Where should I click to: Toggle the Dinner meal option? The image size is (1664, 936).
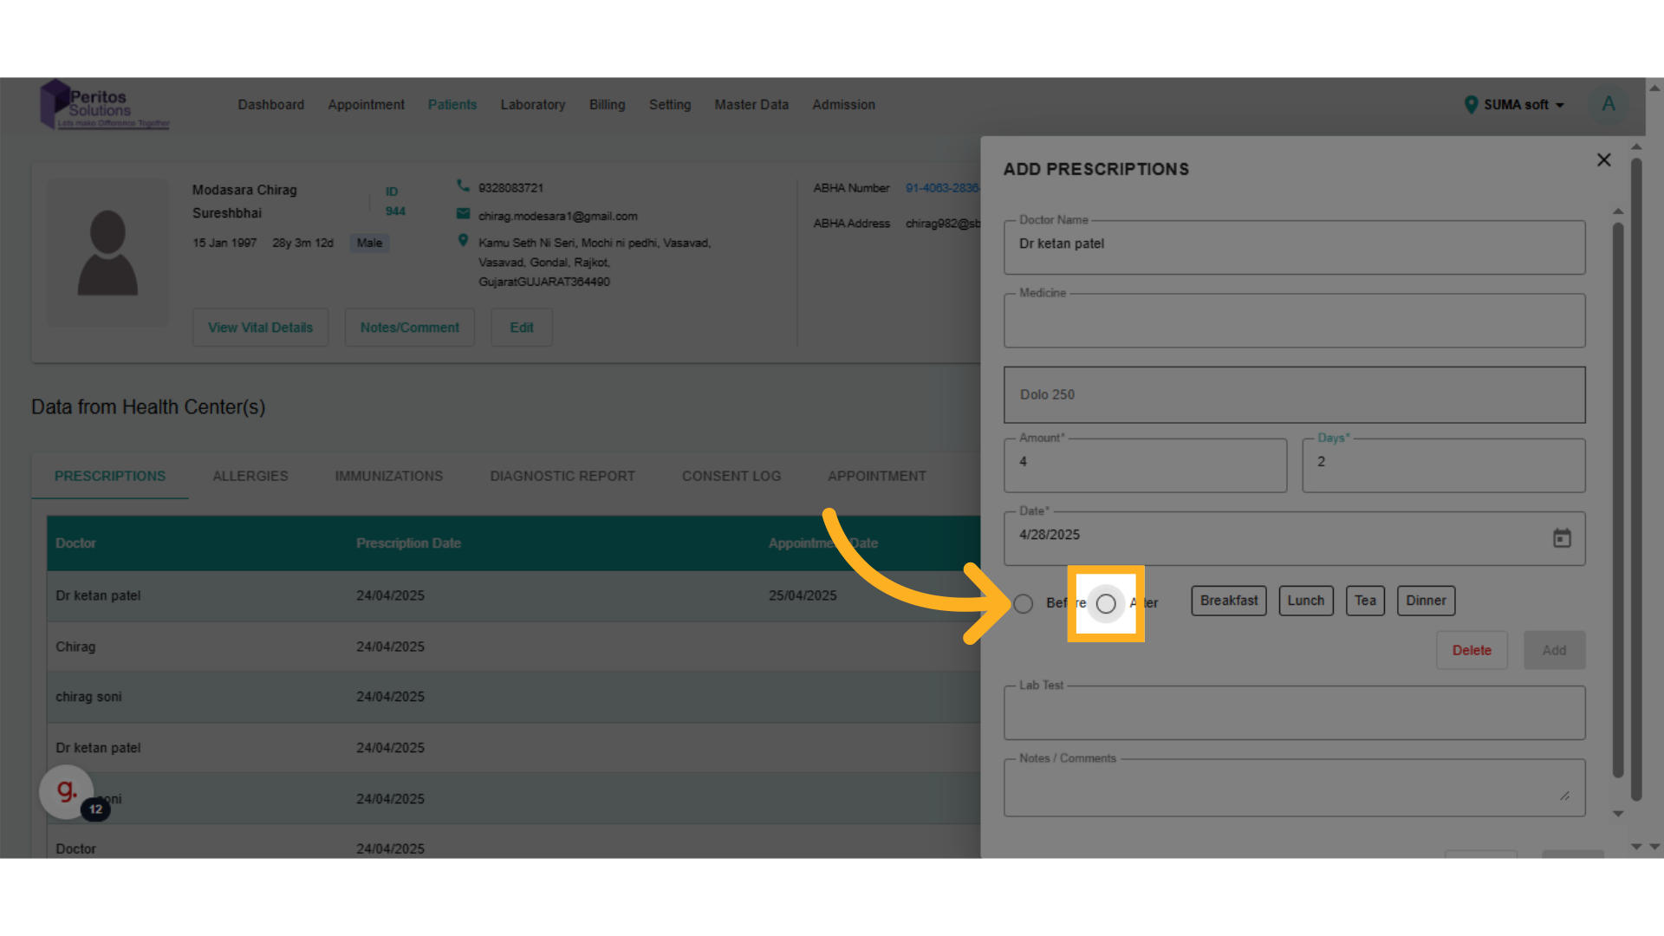pyautogui.click(x=1425, y=601)
